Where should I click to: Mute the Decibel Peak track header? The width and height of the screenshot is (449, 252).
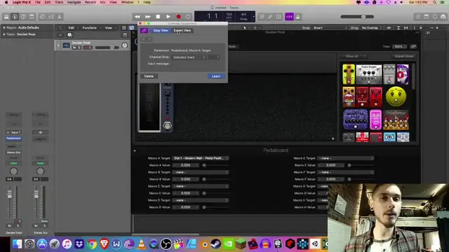[x=74, y=48]
